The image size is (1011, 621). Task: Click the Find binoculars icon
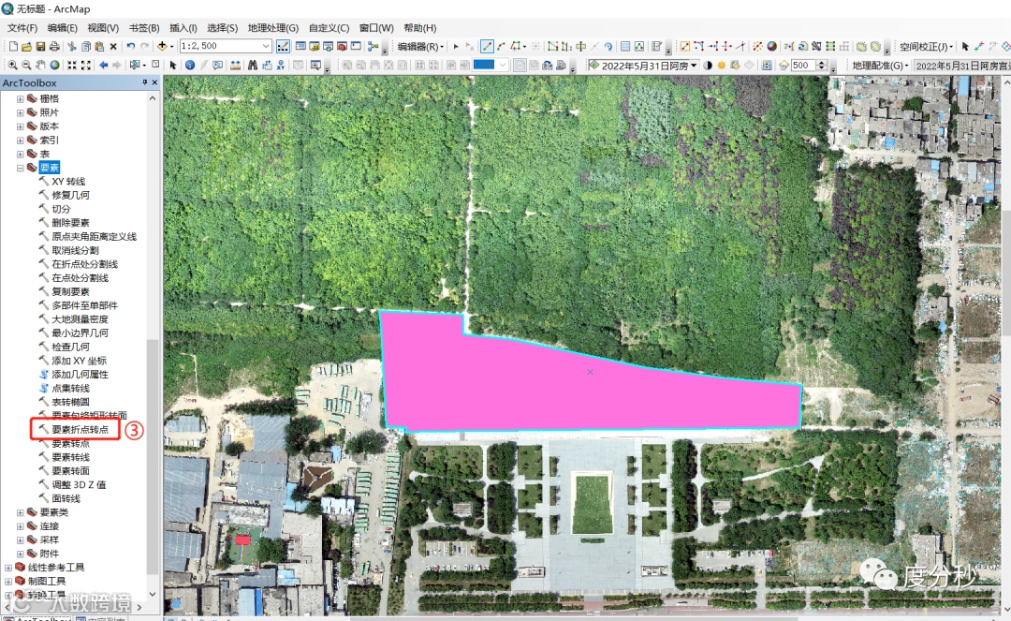pos(253,66)
